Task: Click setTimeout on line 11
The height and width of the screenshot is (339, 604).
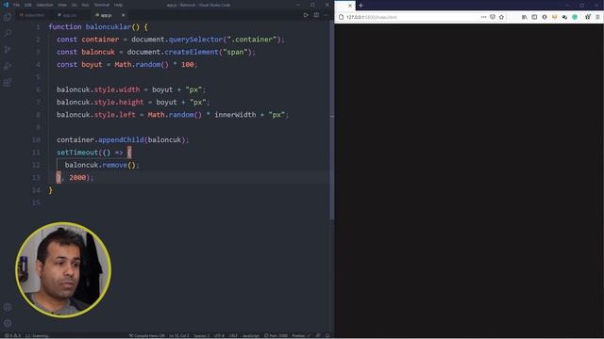Action: tap(77, 153)
